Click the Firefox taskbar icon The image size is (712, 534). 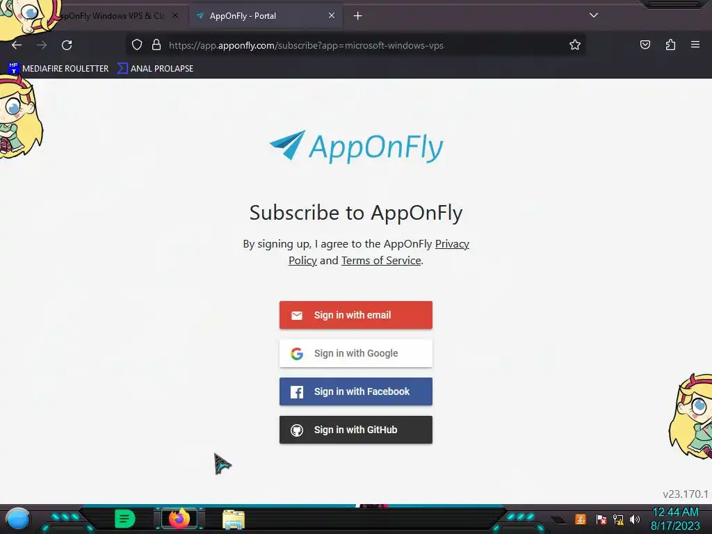[179, 519]
